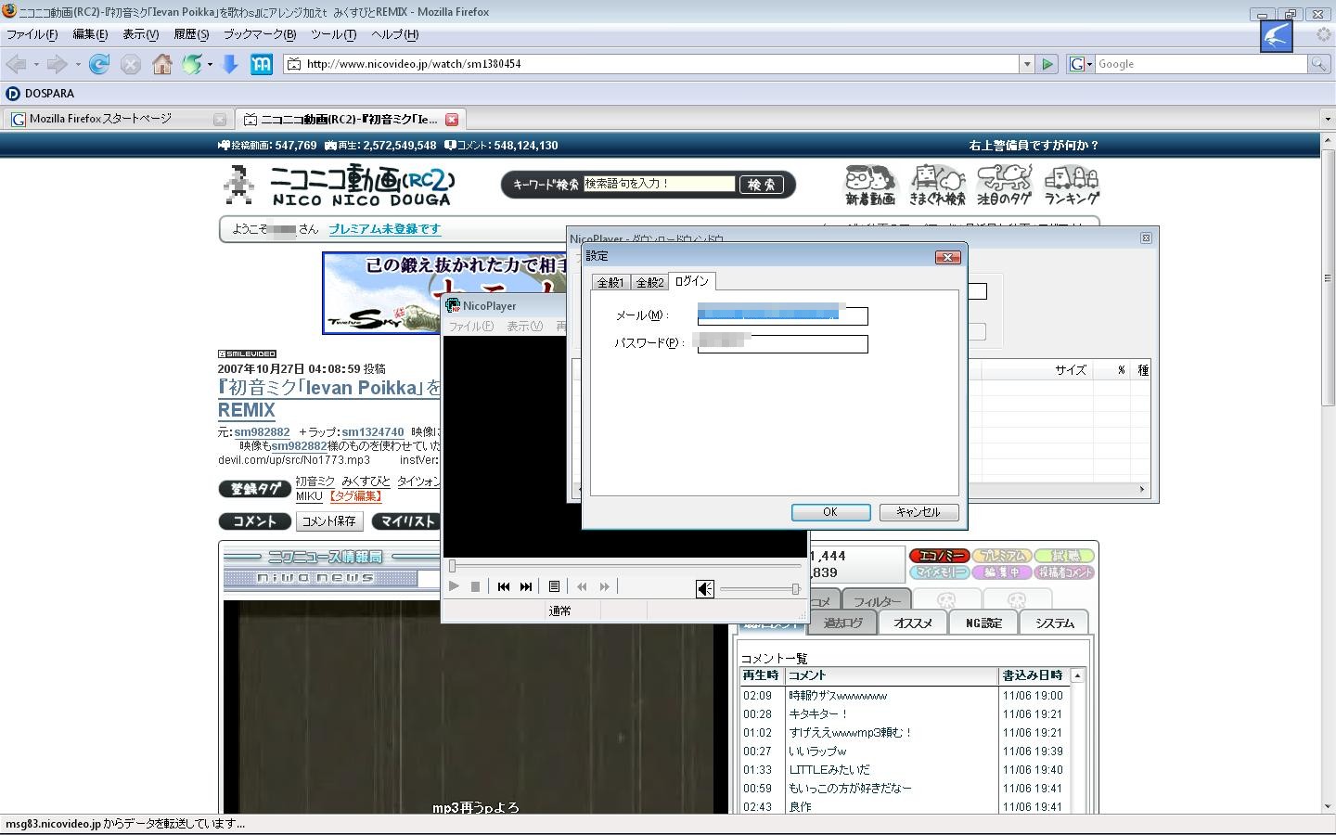
Task: Toggle the 試聴 button in the player panel
Action: click(x=1065, y=556)
